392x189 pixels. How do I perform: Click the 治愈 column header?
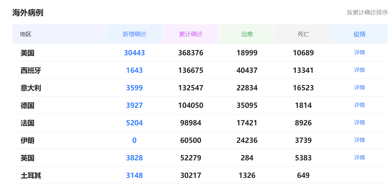(x=247, y=34)
